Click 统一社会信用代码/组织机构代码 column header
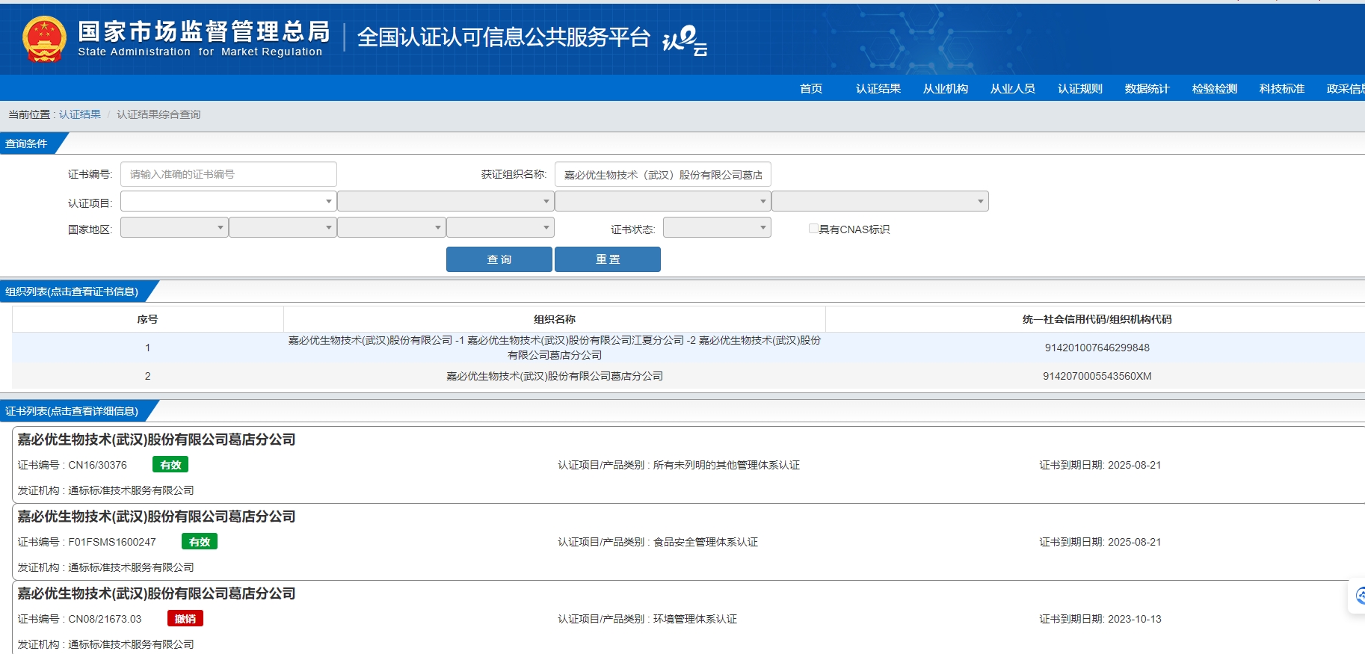Viewport: 1365px width, 654px height. (1097, 319)
